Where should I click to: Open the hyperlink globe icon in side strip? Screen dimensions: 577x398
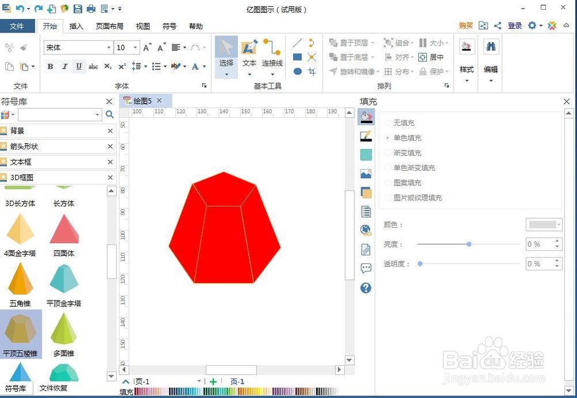(x=366, y=230)
